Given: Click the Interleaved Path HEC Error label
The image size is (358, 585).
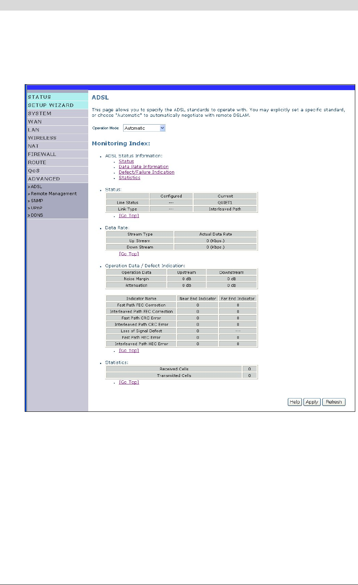Looking at the screenshot, I should coord(142,344).
